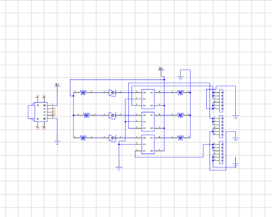Click the middle LED diode symbol
272x217 pixels.
click(113, 115)
